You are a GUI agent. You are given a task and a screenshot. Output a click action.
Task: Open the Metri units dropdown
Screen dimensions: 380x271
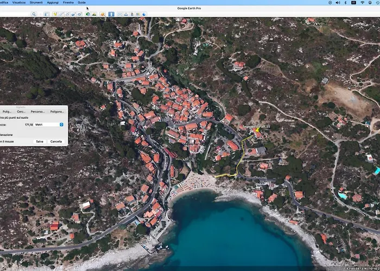[61, 125]
